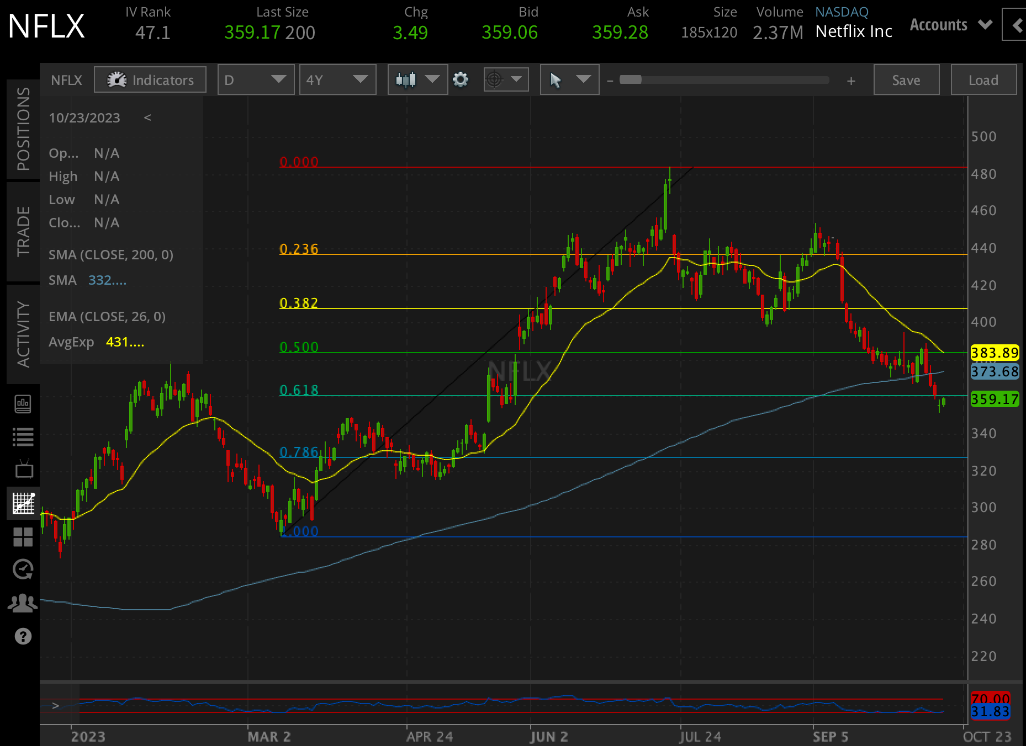This screenshot has width=1026, height=746.
Task: Open the candlestick chart type dropdown
Action: pos(417,80)
